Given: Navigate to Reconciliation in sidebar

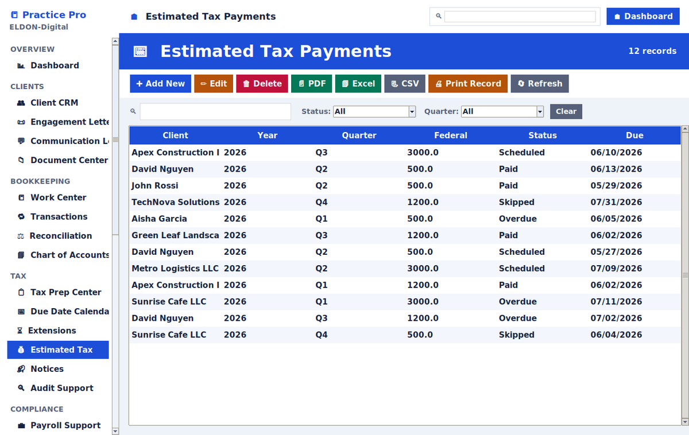Looking at the screenshot, I should pos(58,236).
